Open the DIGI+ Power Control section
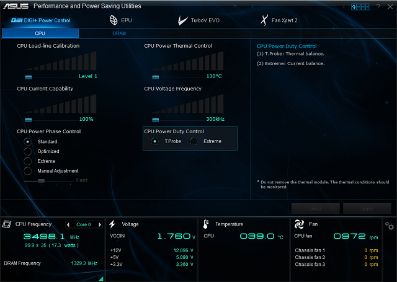The width and height of the screenshot is (397, 282). pyautogui.click(x=40, y=20)
